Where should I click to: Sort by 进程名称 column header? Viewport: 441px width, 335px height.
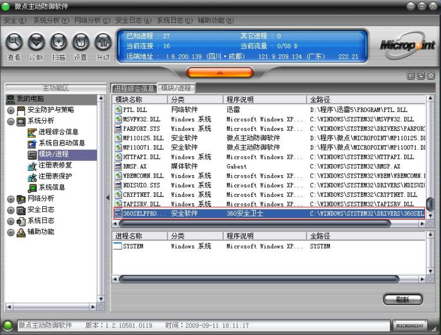(140, 236)
